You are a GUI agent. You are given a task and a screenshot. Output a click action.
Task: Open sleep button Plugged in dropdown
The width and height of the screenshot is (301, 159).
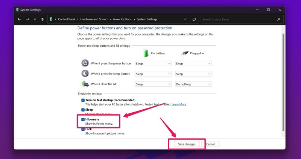[x=193, y=74]
